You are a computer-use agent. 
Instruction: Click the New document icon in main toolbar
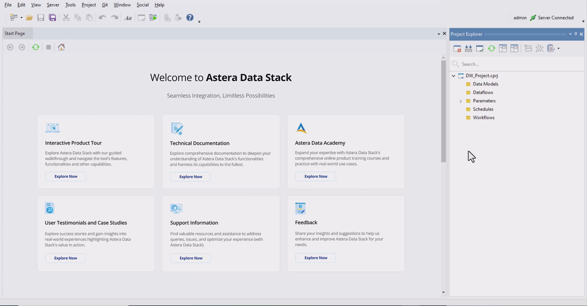[x=13, y=18]
